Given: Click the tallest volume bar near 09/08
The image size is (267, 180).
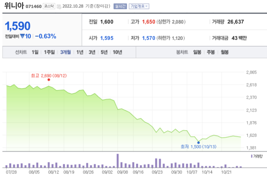Looking at the screenshot, I should click(118, 161).
